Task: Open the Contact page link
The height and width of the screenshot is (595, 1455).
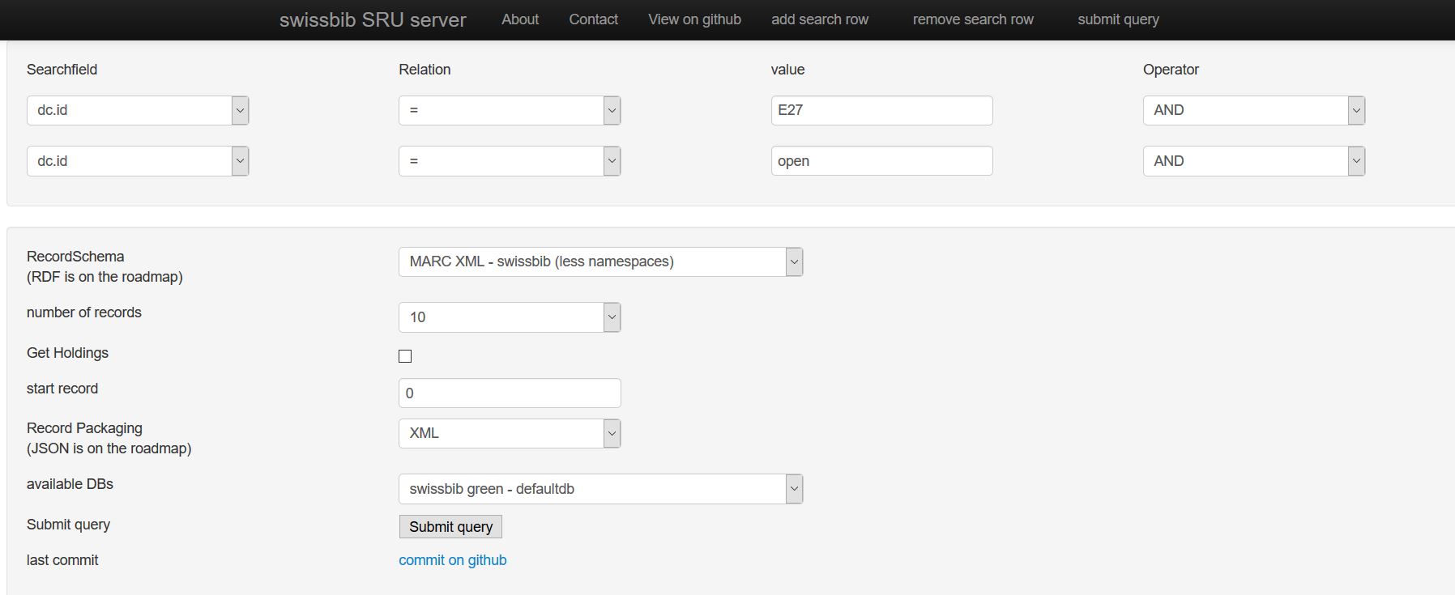Action: [593, 19]
